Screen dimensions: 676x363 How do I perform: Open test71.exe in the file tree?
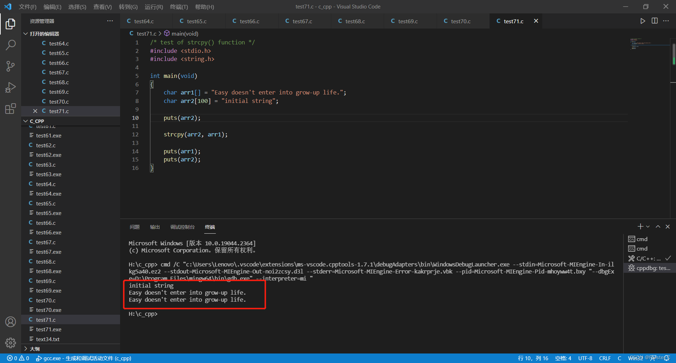pos(70,330)
